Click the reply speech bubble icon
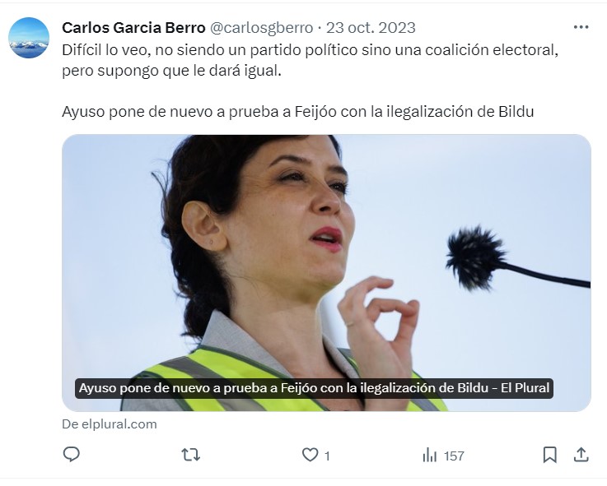Image resolution: width=607 pixels, height=486 pixels. tap(71, 454)
